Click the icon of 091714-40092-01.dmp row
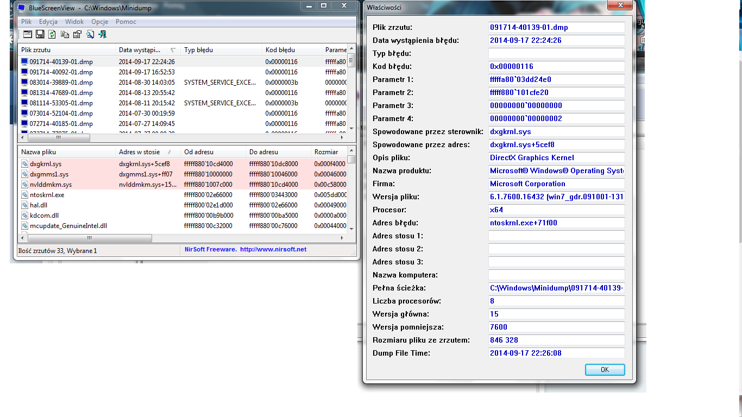Screen dimensions: 742x417 24,72
